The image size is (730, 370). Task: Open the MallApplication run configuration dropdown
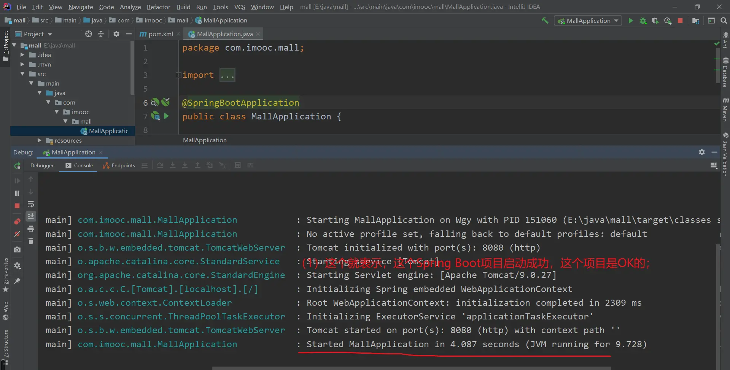click(x=588, y=21)
